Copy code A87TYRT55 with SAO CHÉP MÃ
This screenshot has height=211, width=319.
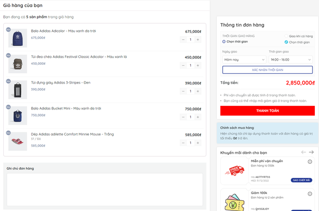(x=301, y=180)
